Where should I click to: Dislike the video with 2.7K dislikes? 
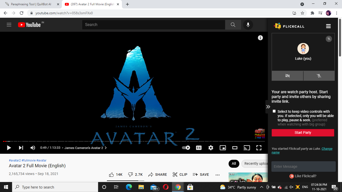[x=135, y=174]
